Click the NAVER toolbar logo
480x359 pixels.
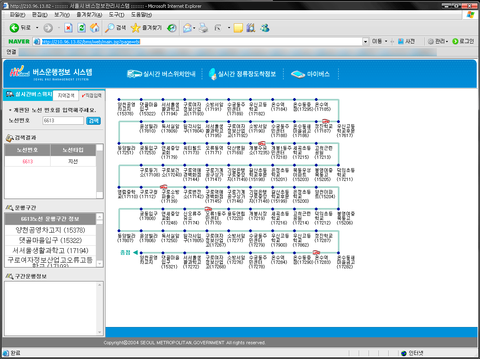19,41
